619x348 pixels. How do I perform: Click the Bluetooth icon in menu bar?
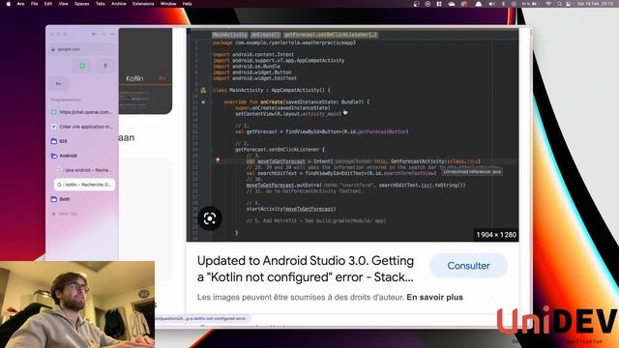[x=503, y=4]
